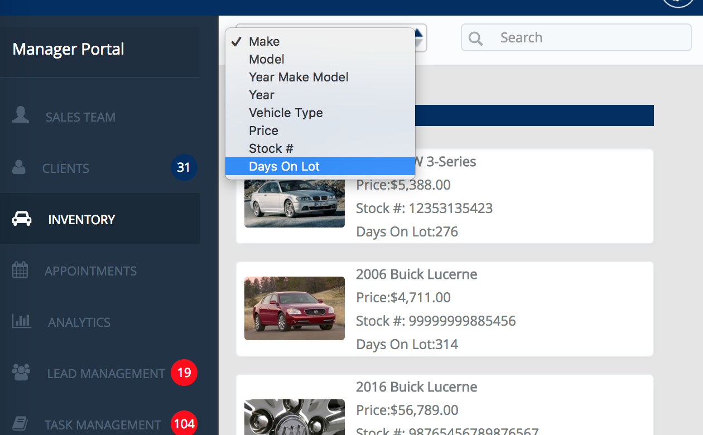The height and width of the screenshot is (435, 703).
Task: Click the Sales Team person icon
Action: [x=21, y=115]
